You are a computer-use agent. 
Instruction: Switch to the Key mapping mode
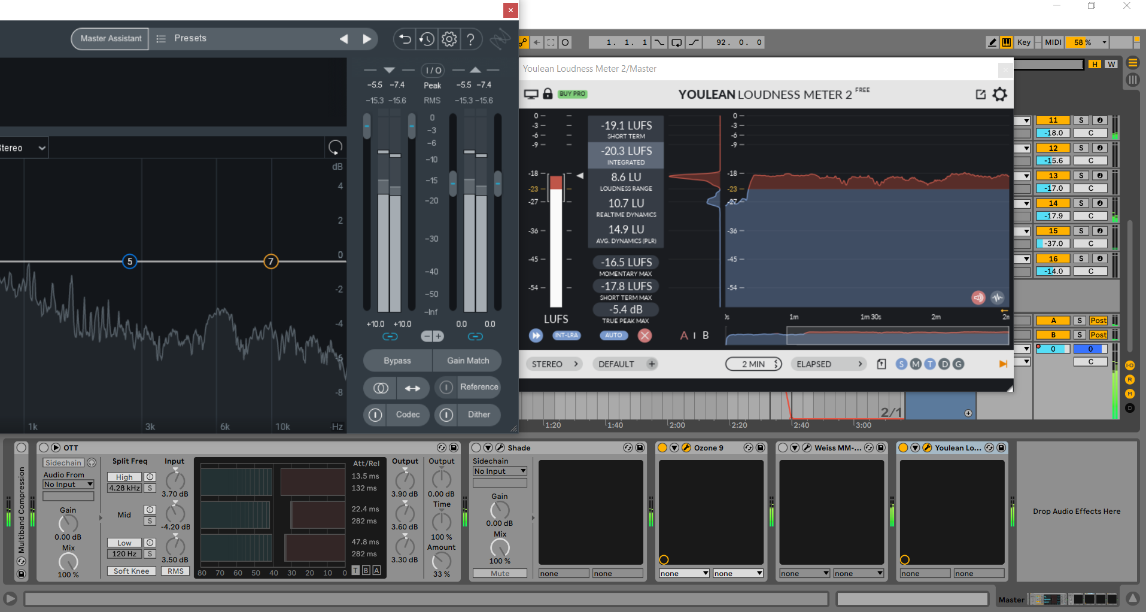pos(1023,42)
